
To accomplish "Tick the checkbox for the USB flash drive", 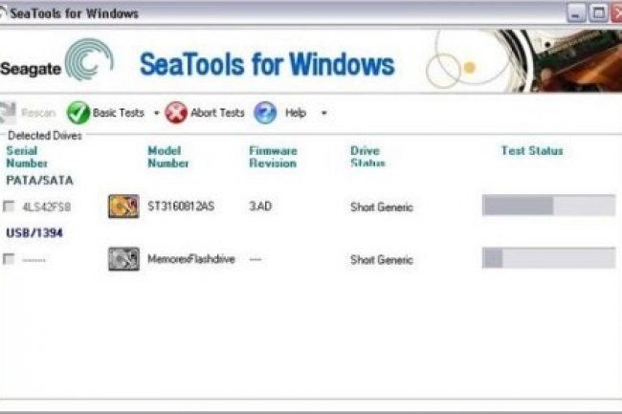I will point(9,259).
